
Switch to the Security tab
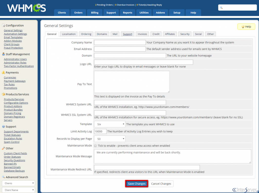(x=185, y=34)
